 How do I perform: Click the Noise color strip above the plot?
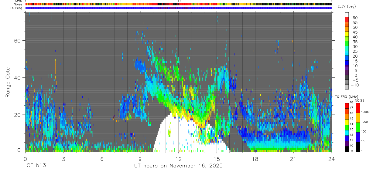point(178,5)
